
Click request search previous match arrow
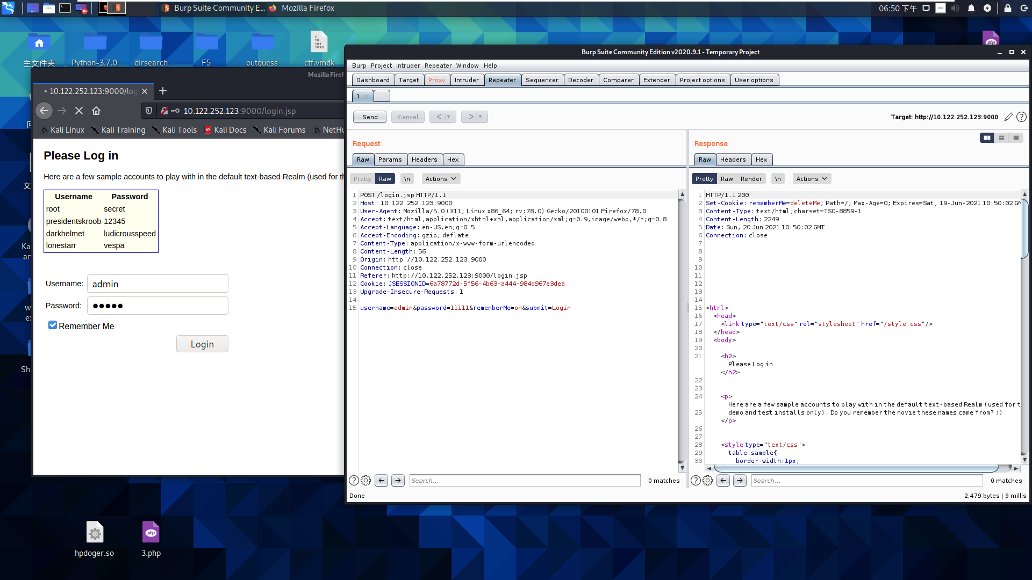pyautogui.click(x=381, y=481)
